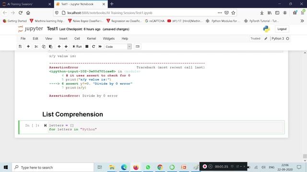Open the Cell menu
Image resolution: width=307 pixels, height=172 pixels.
click(77, 39)
